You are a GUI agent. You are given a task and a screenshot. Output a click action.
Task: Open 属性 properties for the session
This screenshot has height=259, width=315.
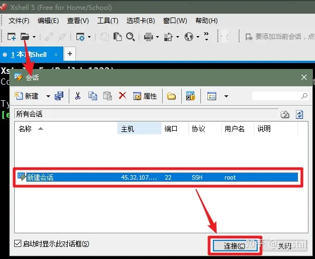point(145,96)
